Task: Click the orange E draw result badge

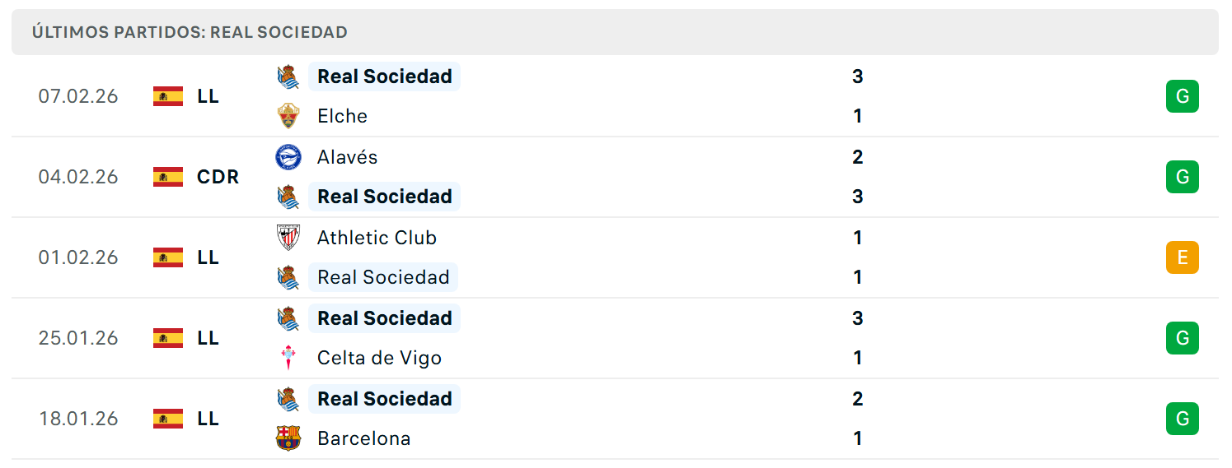Action: click(x=1183, y=257)
